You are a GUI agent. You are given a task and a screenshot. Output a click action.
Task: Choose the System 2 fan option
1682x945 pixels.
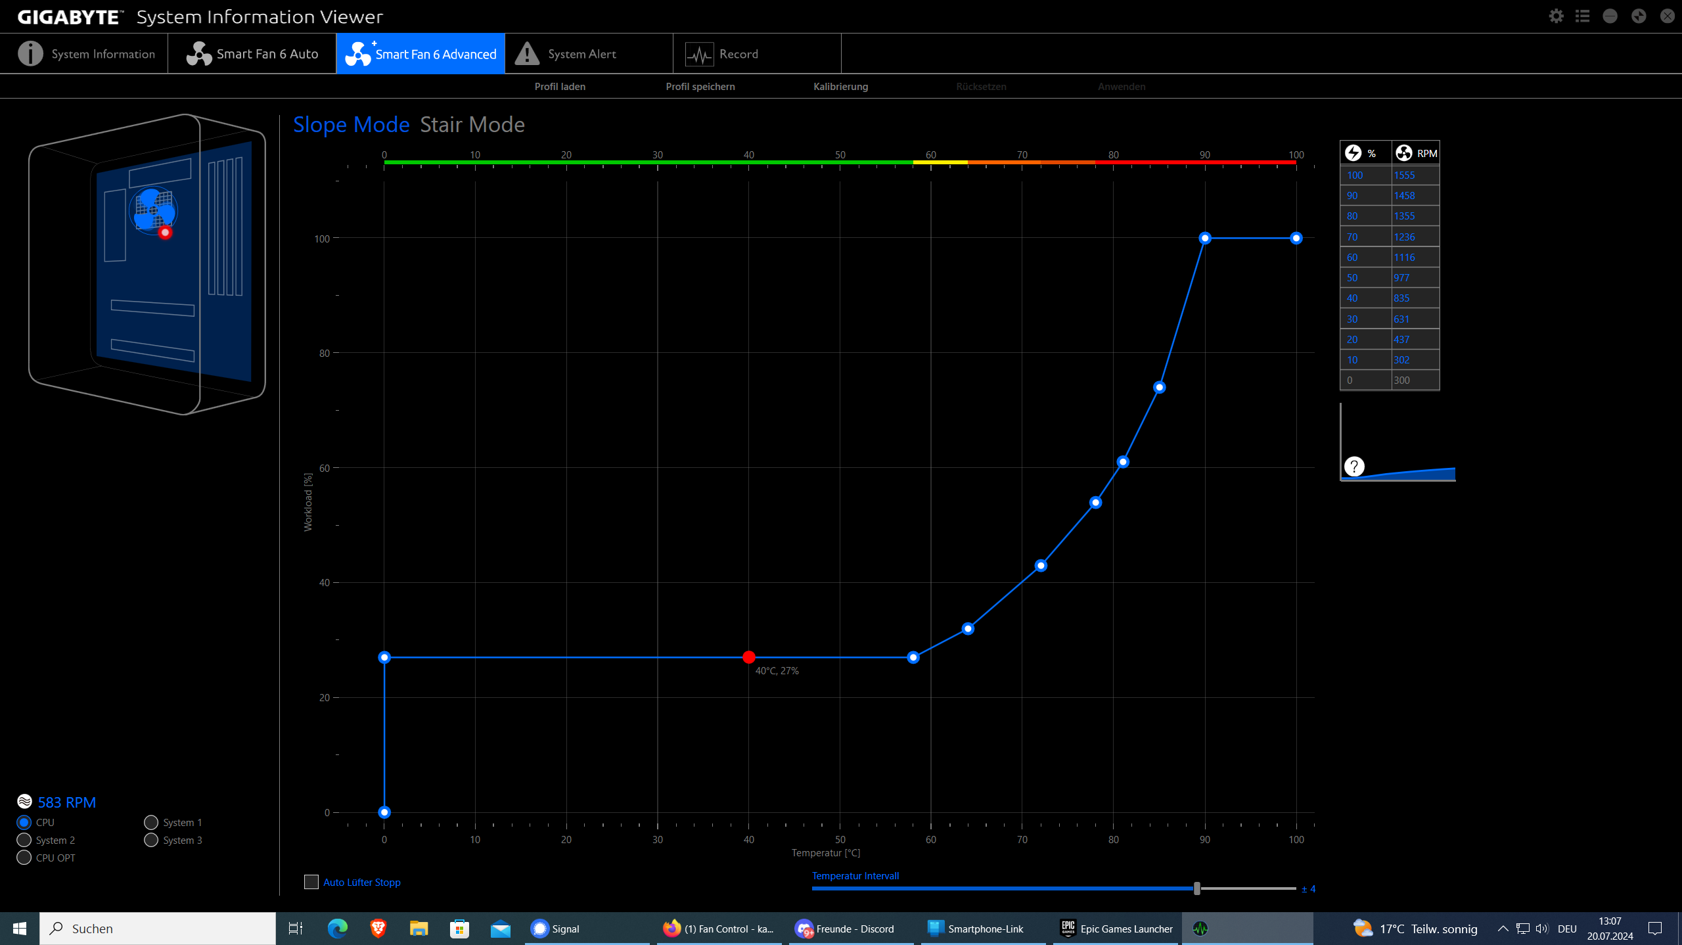click(x=24, y=840)
